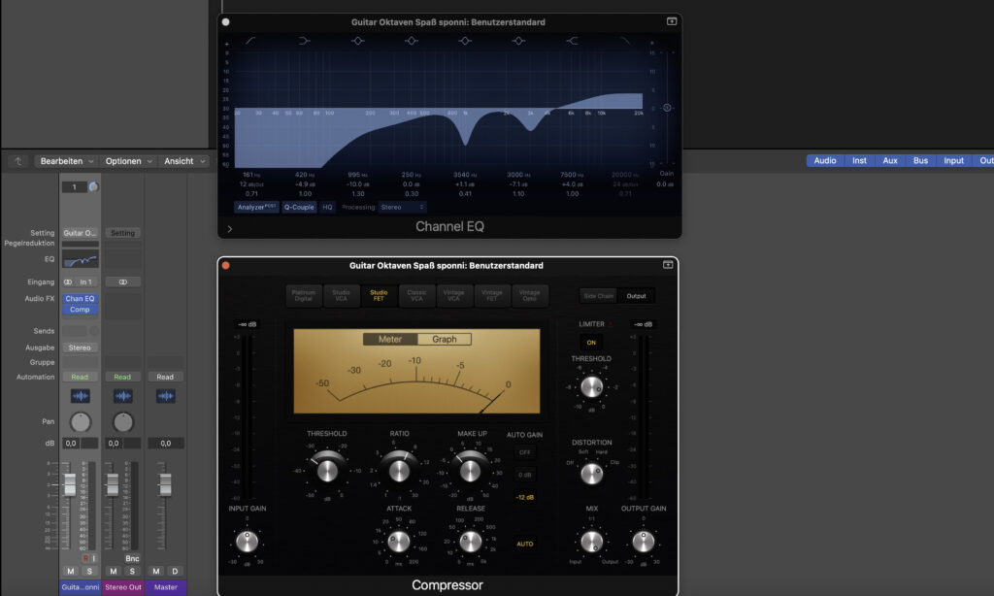The width and height of the screenshot is (994, 596).
Task: Mute the Guitar channel strip
Action: pyautogui.click(x=71, y=572)
